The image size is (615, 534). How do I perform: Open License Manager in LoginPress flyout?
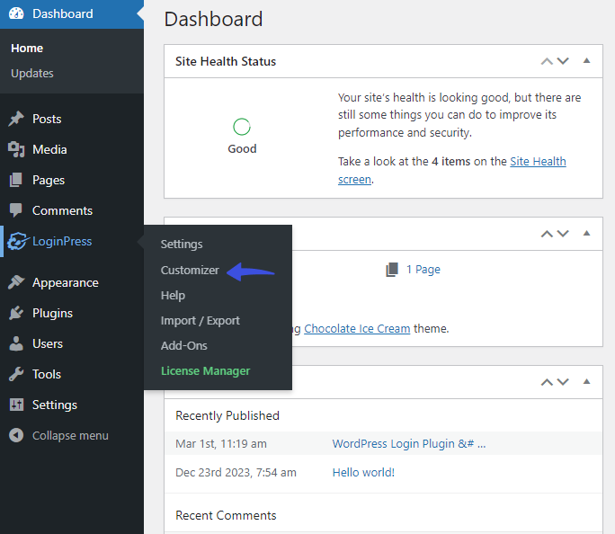coord(206,371)
